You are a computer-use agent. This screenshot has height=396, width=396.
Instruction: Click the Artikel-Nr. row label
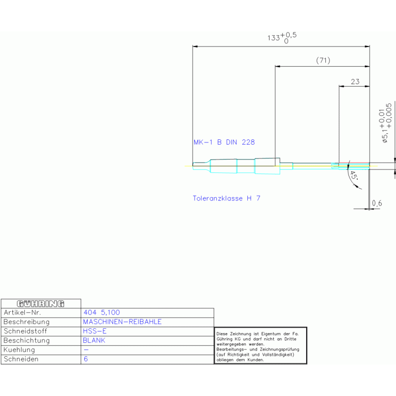(x=22, y=312)
